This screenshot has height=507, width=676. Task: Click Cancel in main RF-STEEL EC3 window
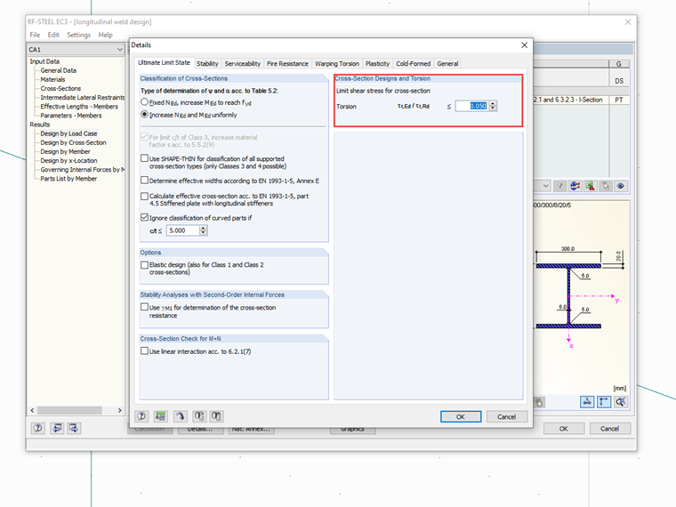pos(609,429)
